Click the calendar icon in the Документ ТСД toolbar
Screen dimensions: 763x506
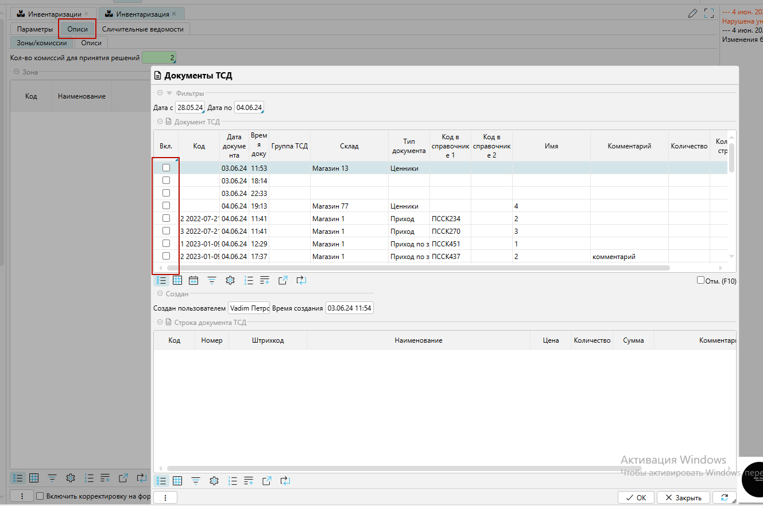tap(193, 280)
